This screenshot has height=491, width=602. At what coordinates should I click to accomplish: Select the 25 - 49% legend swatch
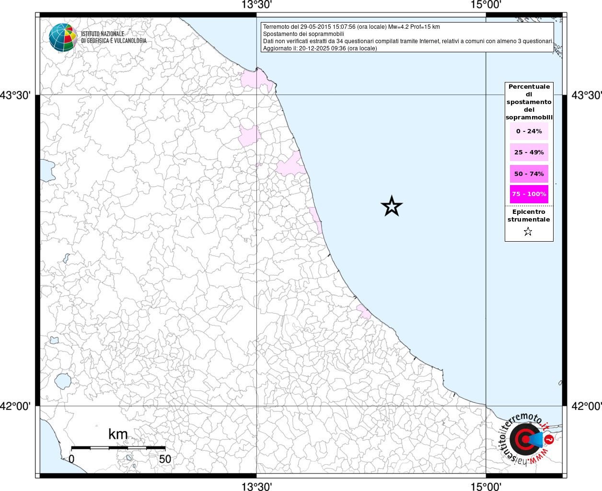tap(529, 152)
